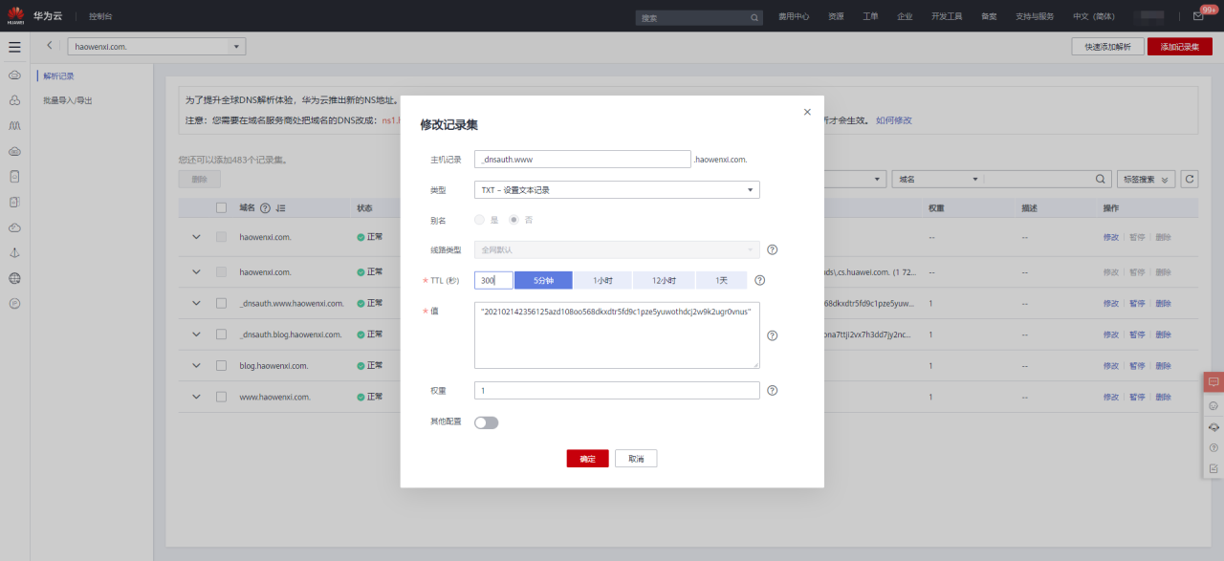Image resolution: width=1224 pixels, height=561 pixels.
Task: Open the mail notifications icon
Action: tap(1198, 17)
